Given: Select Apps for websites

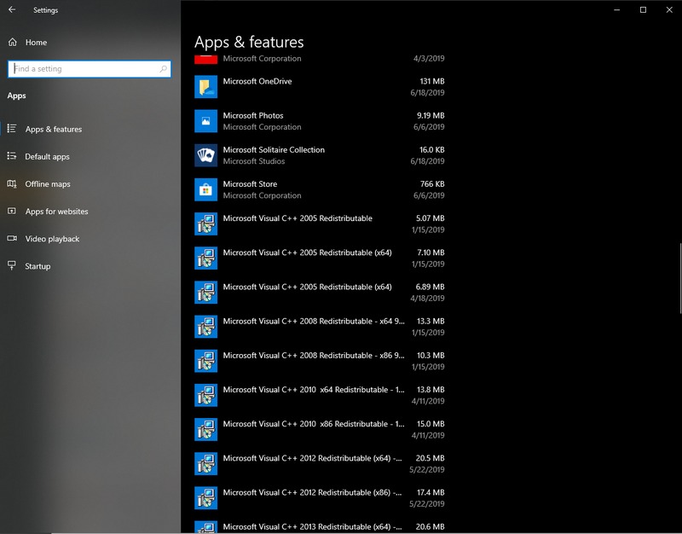Looking at the screenshot, I should (x=56, y=212).
